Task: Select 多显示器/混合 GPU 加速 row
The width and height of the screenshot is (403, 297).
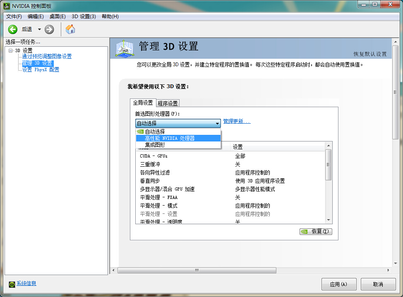Action: tap(230, 189)
